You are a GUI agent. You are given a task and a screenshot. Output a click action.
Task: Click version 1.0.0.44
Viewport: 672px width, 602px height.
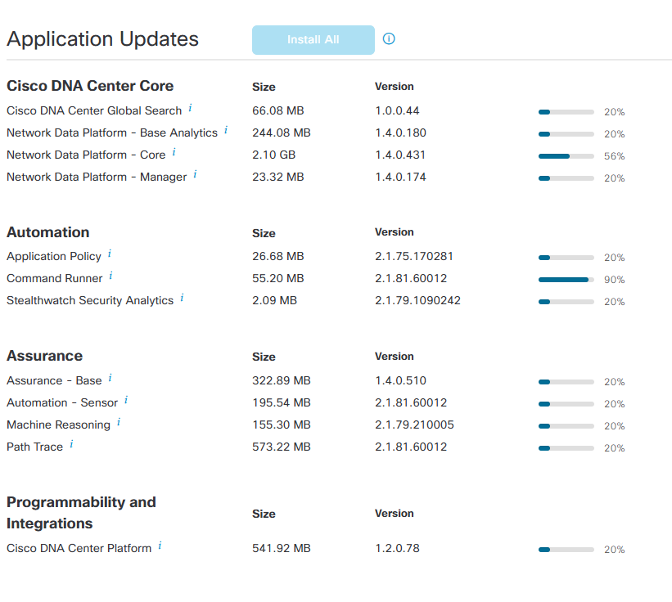click(397, 110)
